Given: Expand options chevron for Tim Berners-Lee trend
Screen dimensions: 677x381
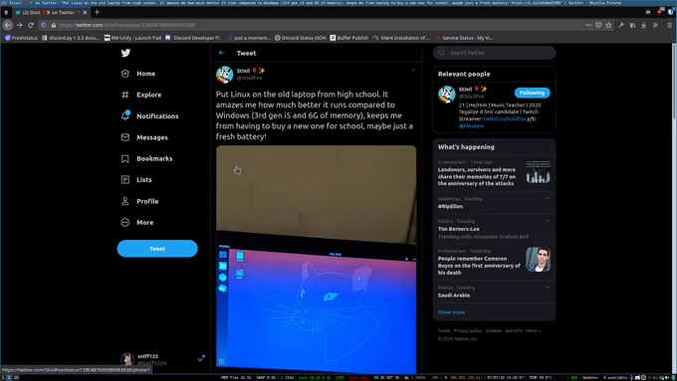Looking at the screenshot, I should [548, 221].
